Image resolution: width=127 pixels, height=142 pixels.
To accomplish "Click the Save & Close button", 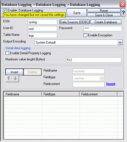I will pyautogui.click(x=104, y=15).
